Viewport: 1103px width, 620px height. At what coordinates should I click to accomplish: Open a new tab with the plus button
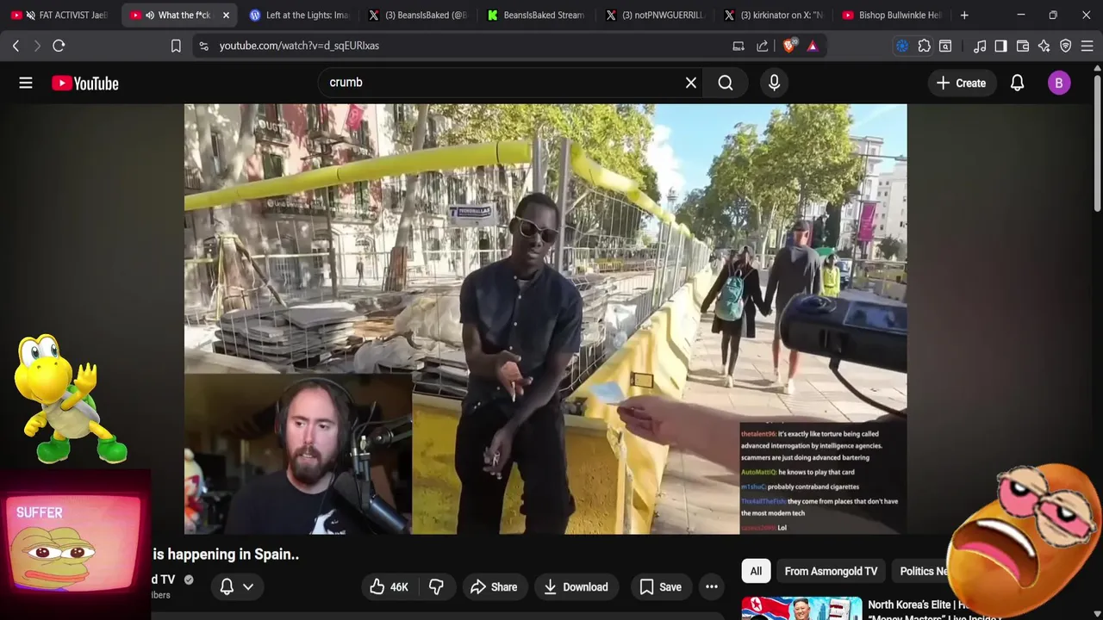(x=964, y=15)
